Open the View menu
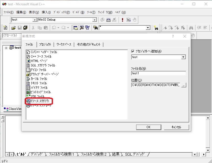The height and width of the screenshot is (163, 212). pyautogui.click(x=34, y=12)
